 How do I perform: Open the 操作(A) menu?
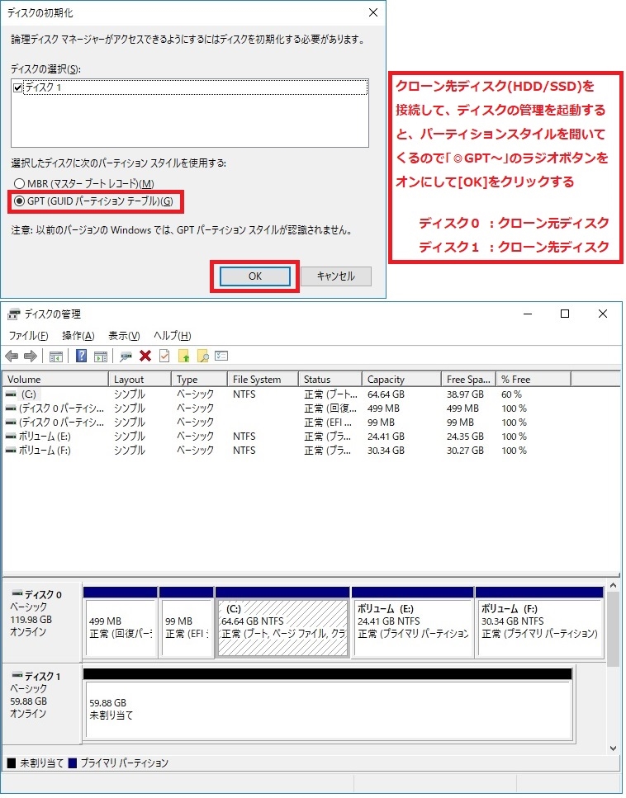click(x=78, y=335)
